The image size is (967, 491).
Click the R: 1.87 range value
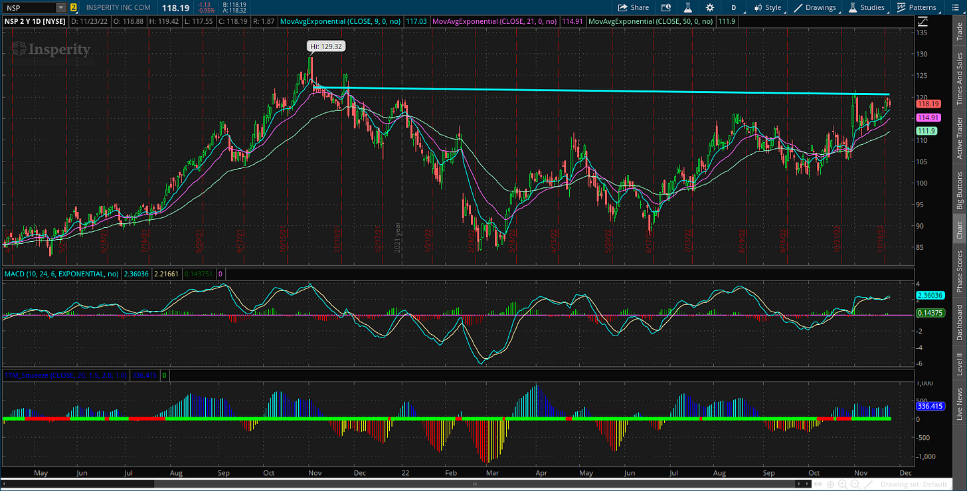click(x=264, y=22)
